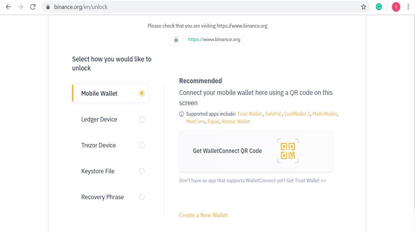Click the browser address bar URL
The height and width of the screenshot is (232, 415).
(x=81, y=7)
